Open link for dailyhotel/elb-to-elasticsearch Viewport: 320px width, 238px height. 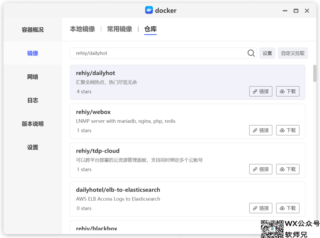(x=261, y=208)
